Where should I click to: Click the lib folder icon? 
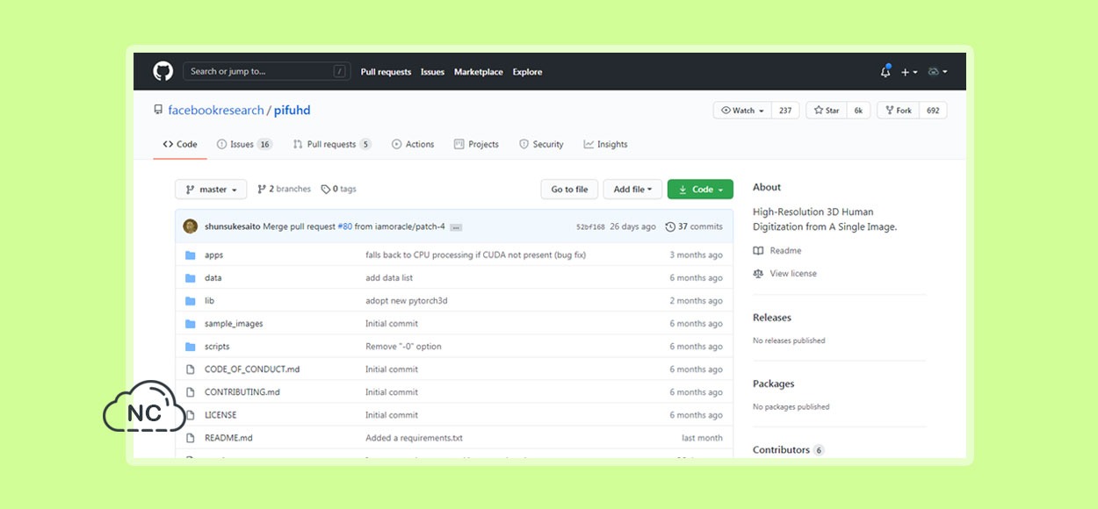(190, 301)
